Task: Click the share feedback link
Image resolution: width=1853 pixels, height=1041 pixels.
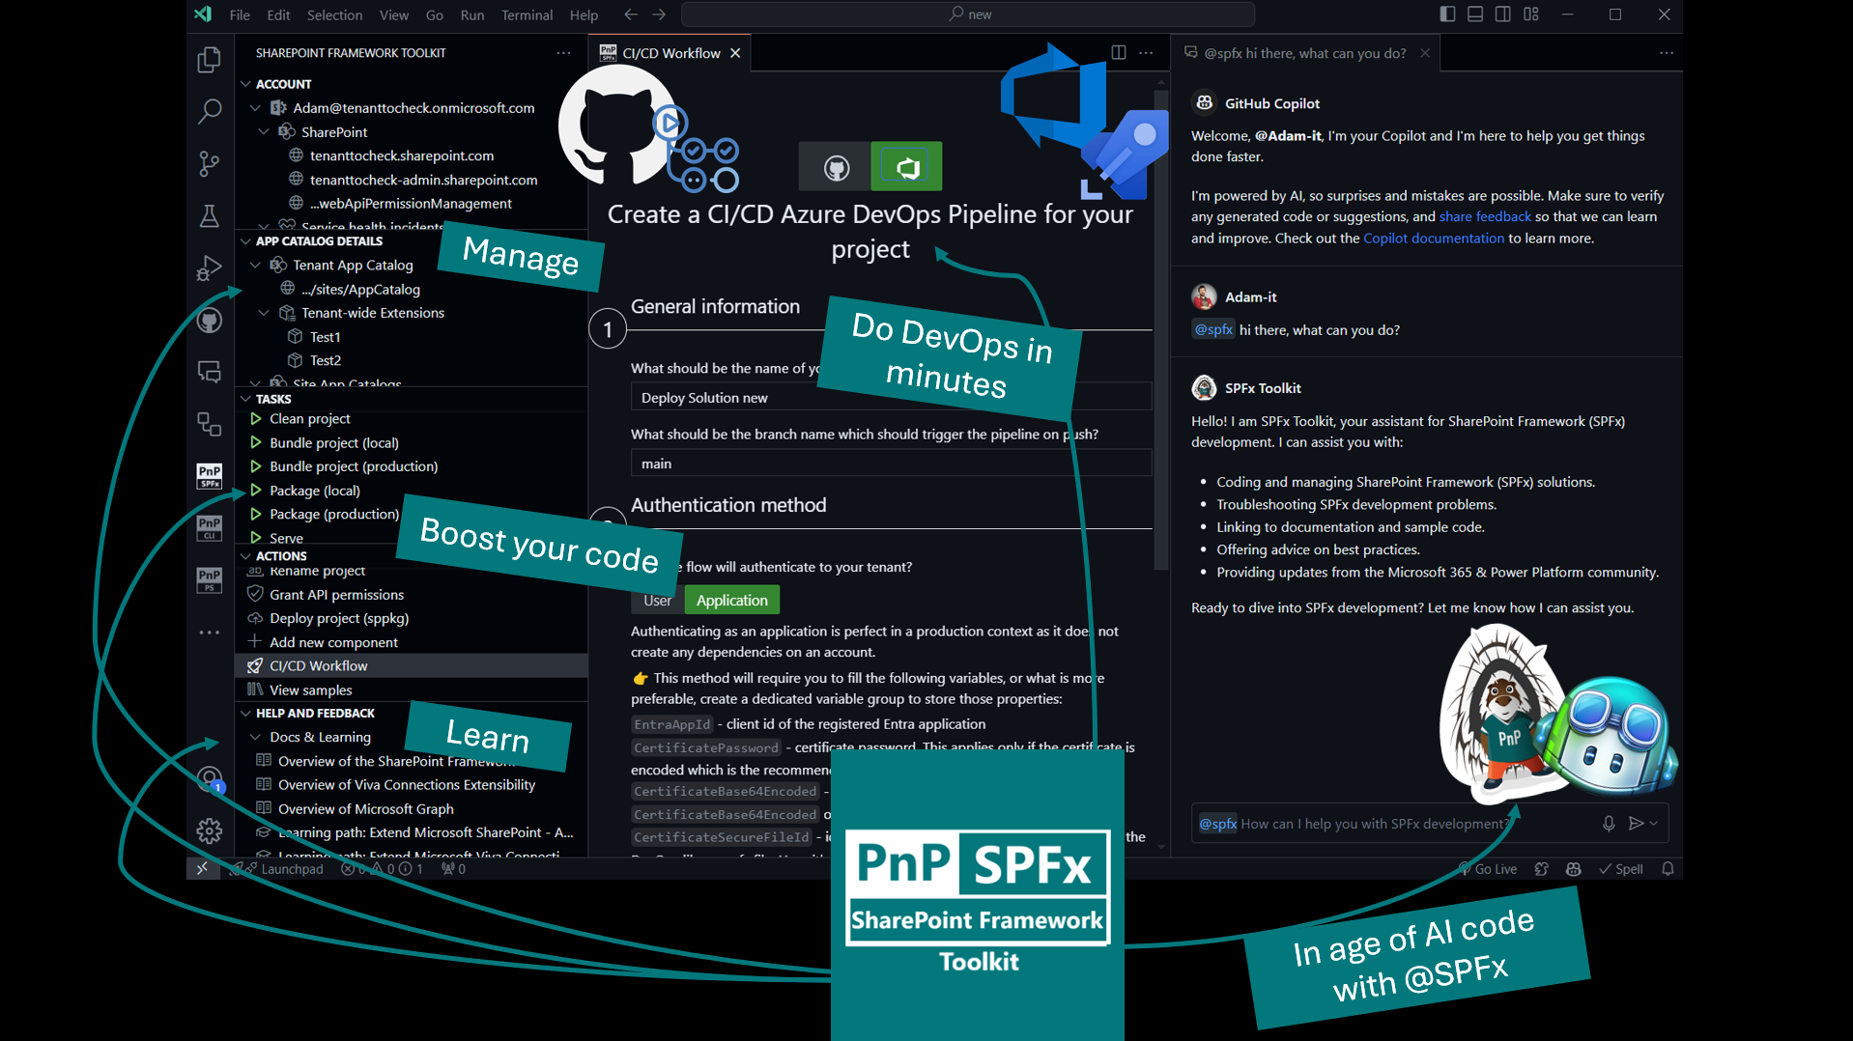Action: [x=1484, y=217]
